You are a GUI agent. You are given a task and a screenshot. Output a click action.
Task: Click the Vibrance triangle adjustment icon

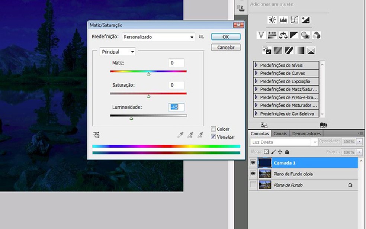[x=261, y=35]
